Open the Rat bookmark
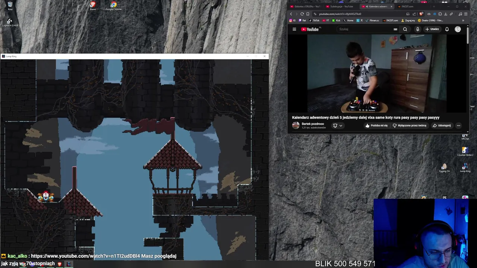Viewport: 477px width, 268px height. (x=302, y=20)
